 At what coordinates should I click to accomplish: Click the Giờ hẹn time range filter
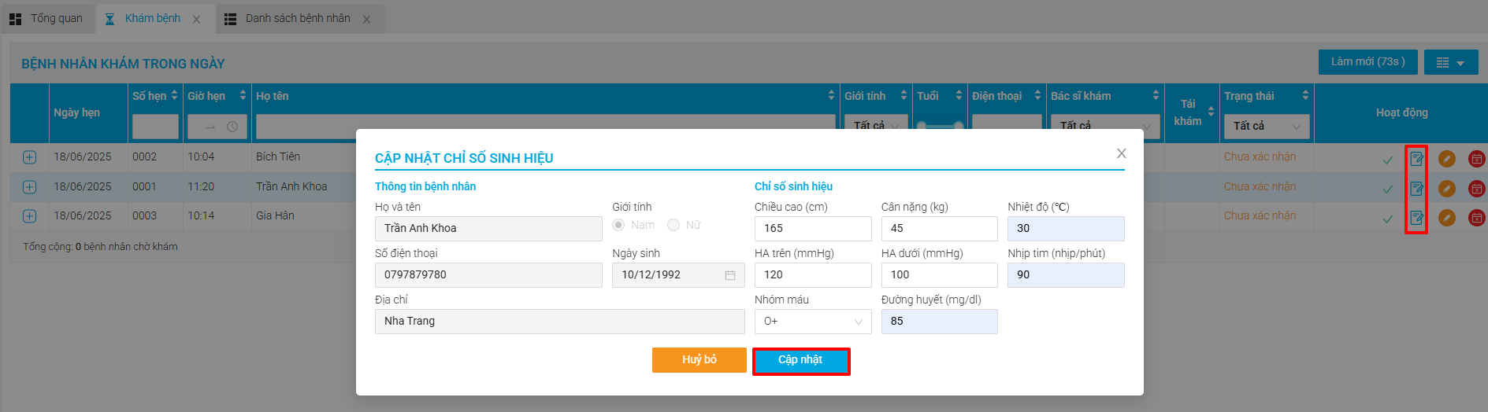click(x=217, y=127)
